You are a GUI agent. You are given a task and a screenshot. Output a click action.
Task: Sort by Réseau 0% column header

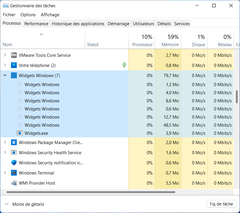coord(221,41)
